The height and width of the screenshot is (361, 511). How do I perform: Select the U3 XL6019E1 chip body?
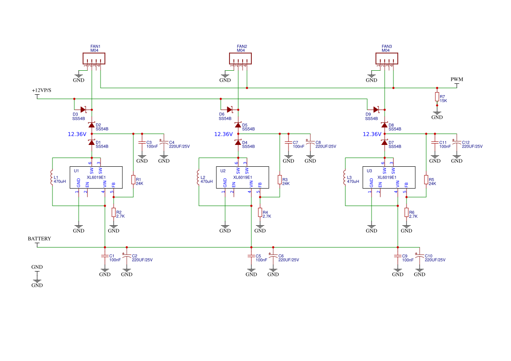coord(389,177)
